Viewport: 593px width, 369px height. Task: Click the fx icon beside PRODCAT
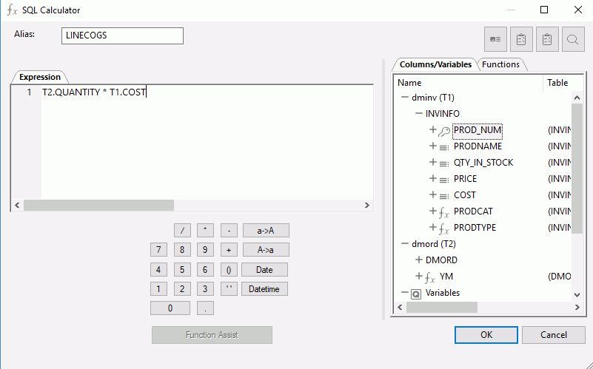pyautogui.click(x=444, y=213)
